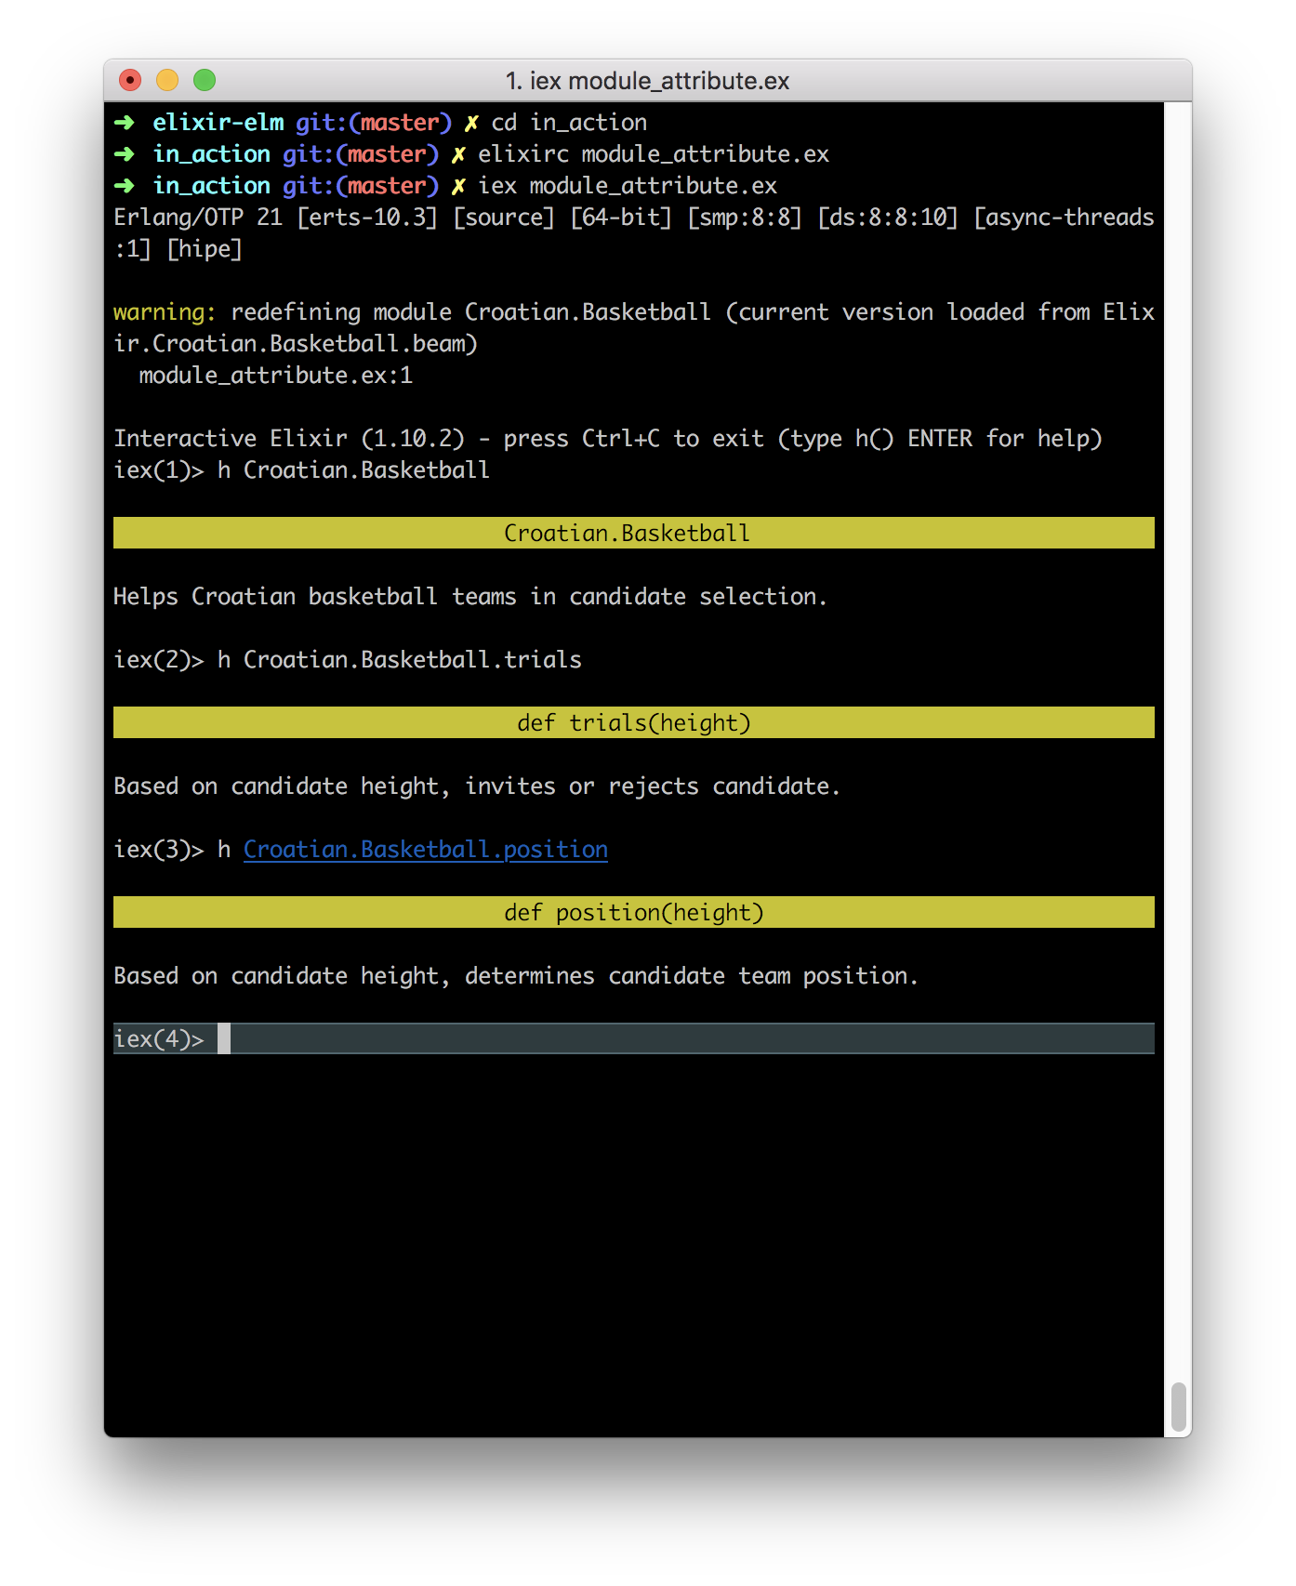This screenshot has height=1586, width=1296.
Task: Click the yellow warning: label
Action: 165,312
